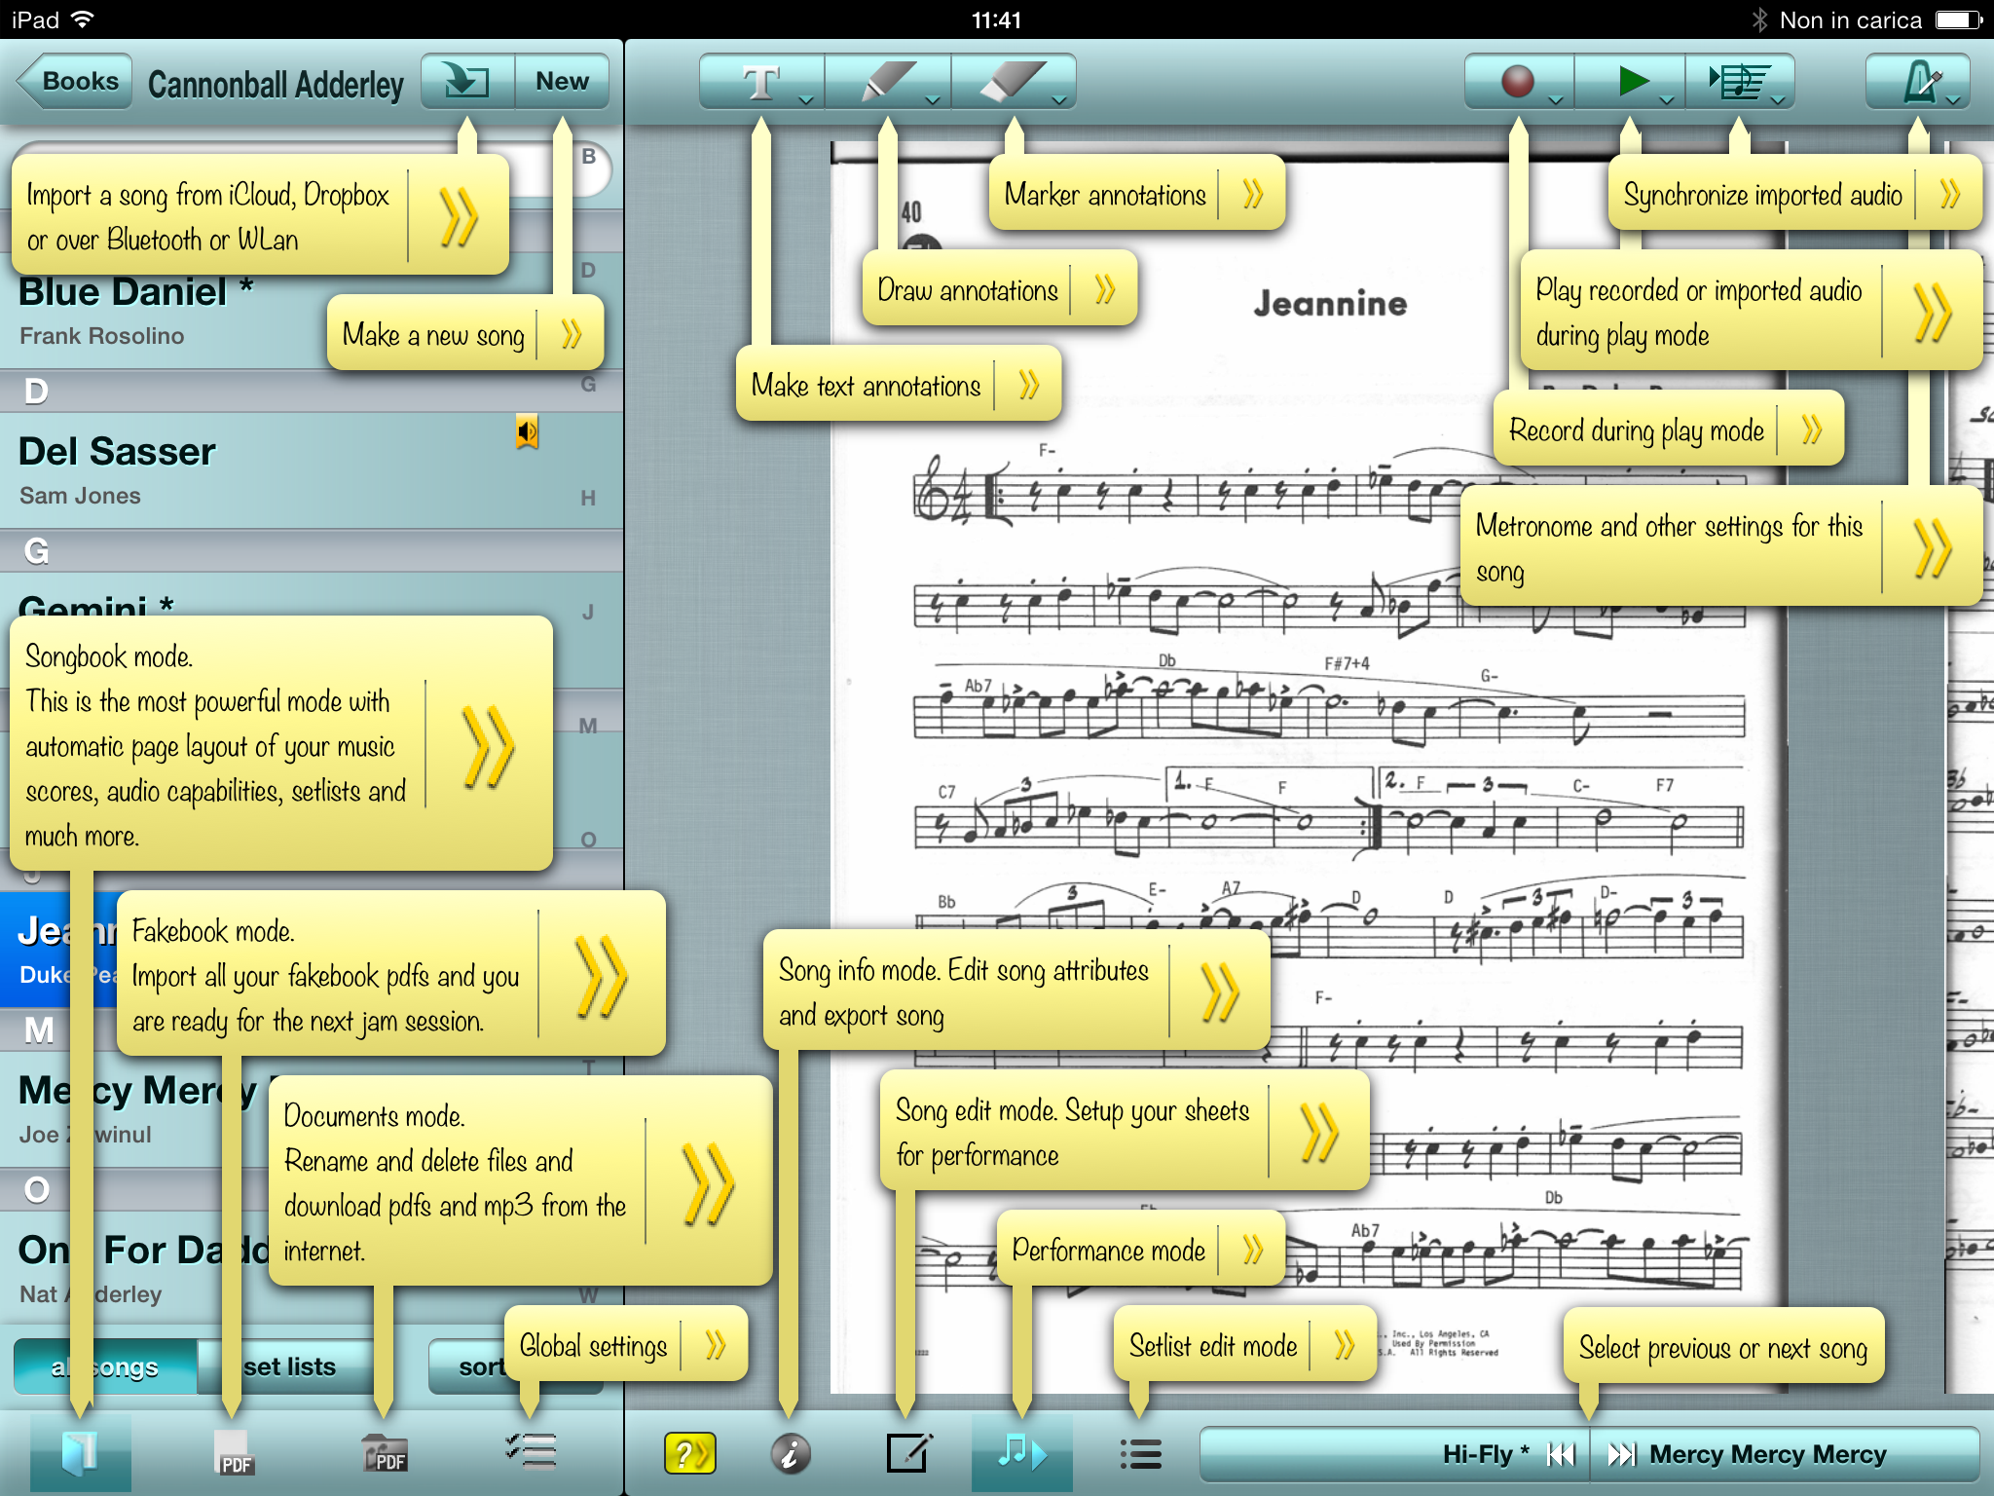Open more on Import a song tip
The width and height of the screenshot is (1994, 1496).
click(x=458, y=216)
